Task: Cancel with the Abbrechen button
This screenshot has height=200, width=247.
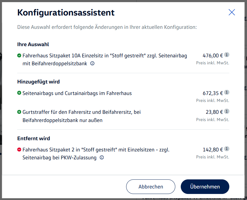Action: pos(151,187)
